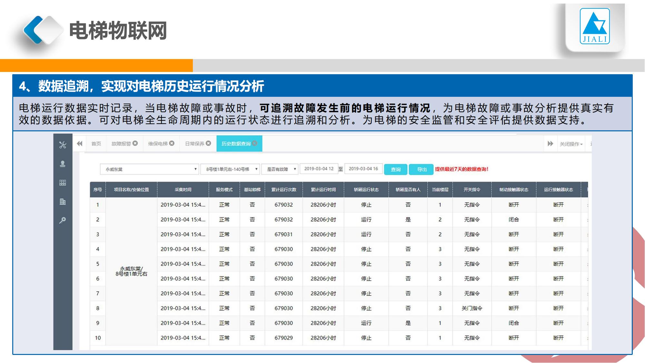645x363 pixels.
Task: Click the double right arrow tab scroller
Action: click(550, 144)
